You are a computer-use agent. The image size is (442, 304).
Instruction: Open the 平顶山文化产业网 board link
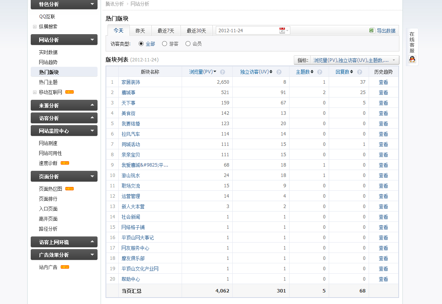coord(140,269)
